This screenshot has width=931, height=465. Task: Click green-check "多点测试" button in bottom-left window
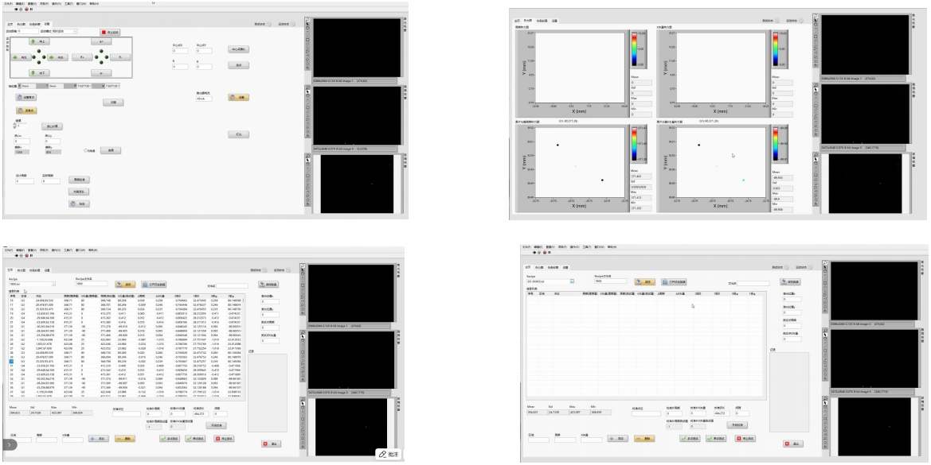[x=169, y=438]
